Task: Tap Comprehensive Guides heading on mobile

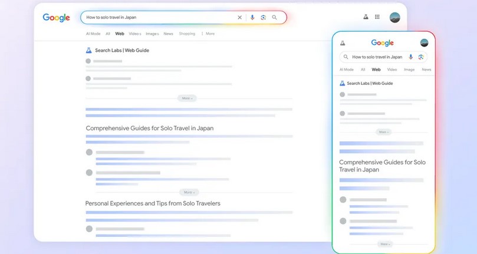Action: tap(383, 166)
